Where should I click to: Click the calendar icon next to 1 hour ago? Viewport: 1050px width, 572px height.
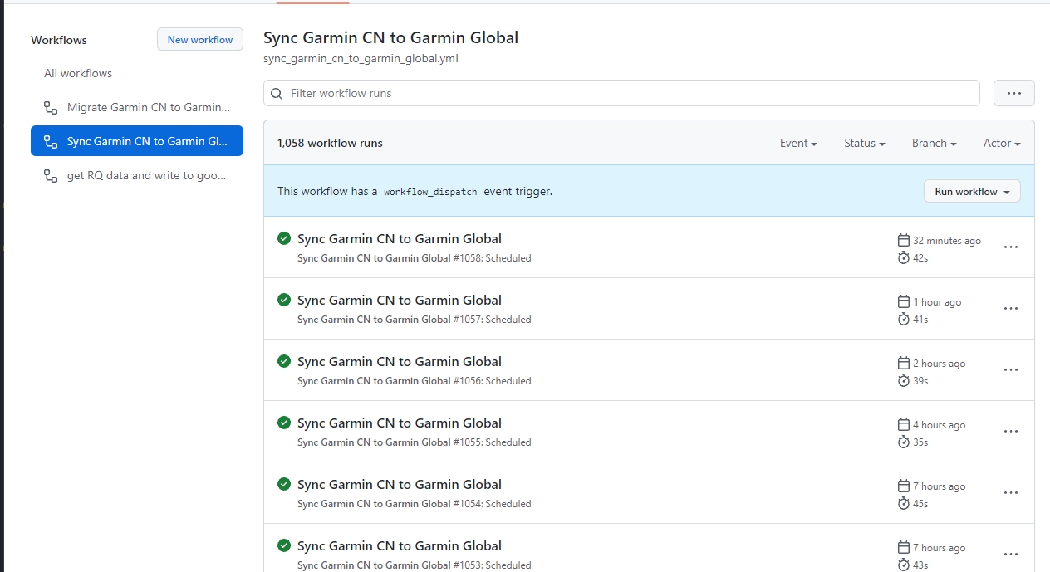pyautogui.click(x=904, y=301)
